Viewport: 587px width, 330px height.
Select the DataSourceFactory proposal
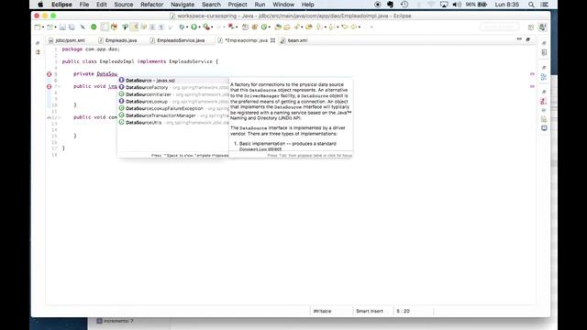(173, 87)
